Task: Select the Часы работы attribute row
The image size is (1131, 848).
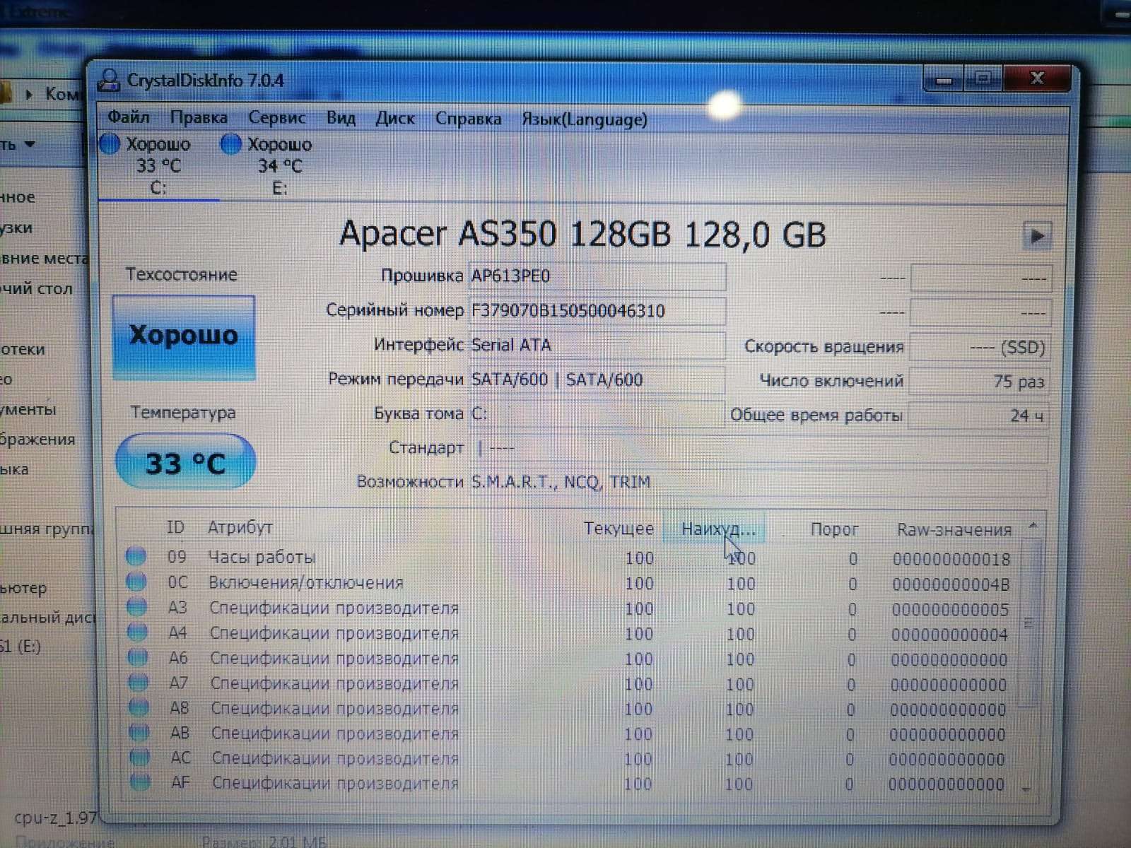Action: (262, 558)
